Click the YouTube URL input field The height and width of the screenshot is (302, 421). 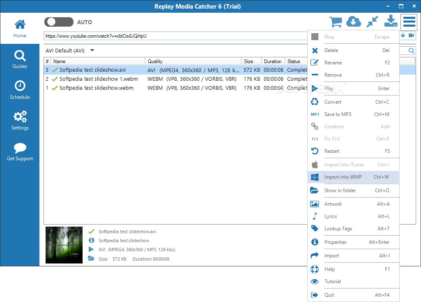coord(176,36)
